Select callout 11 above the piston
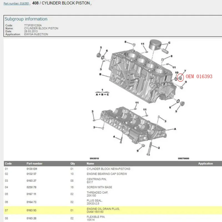 point(142,43)
